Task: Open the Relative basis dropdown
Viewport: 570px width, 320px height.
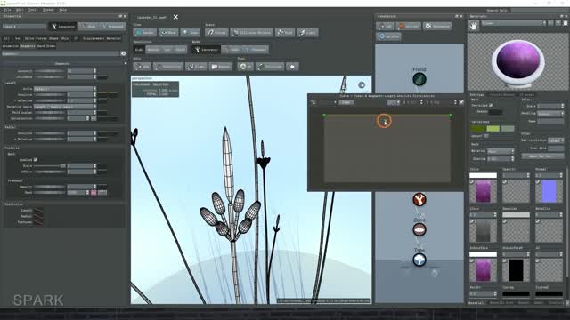Action: coord(65,107)
